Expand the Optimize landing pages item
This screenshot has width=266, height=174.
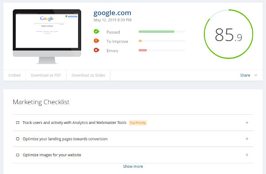coord(247,139)
